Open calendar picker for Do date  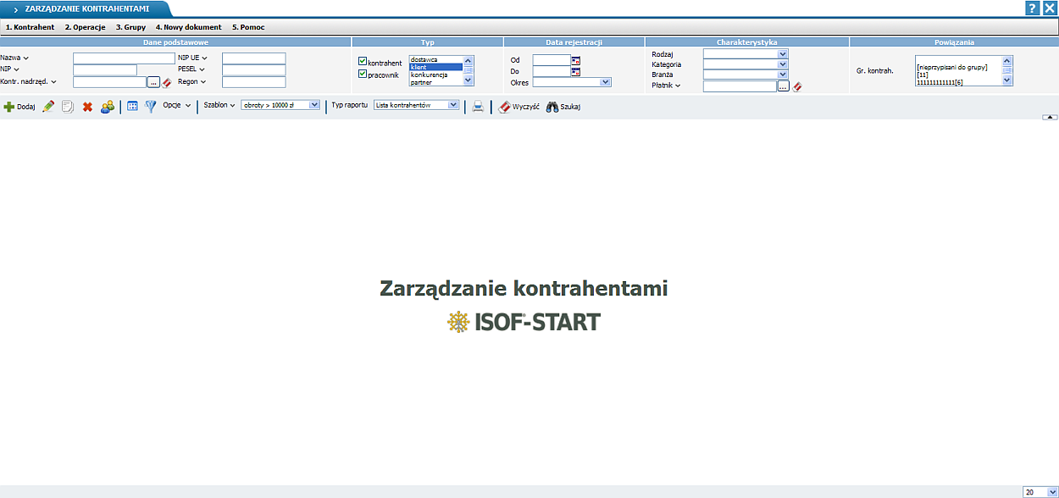[x=576, y=71]
